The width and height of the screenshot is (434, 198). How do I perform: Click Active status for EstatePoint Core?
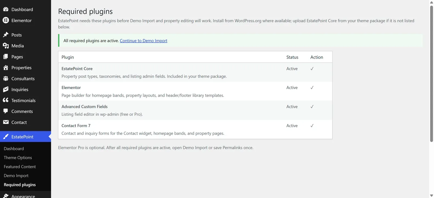[x=292, y=69]
